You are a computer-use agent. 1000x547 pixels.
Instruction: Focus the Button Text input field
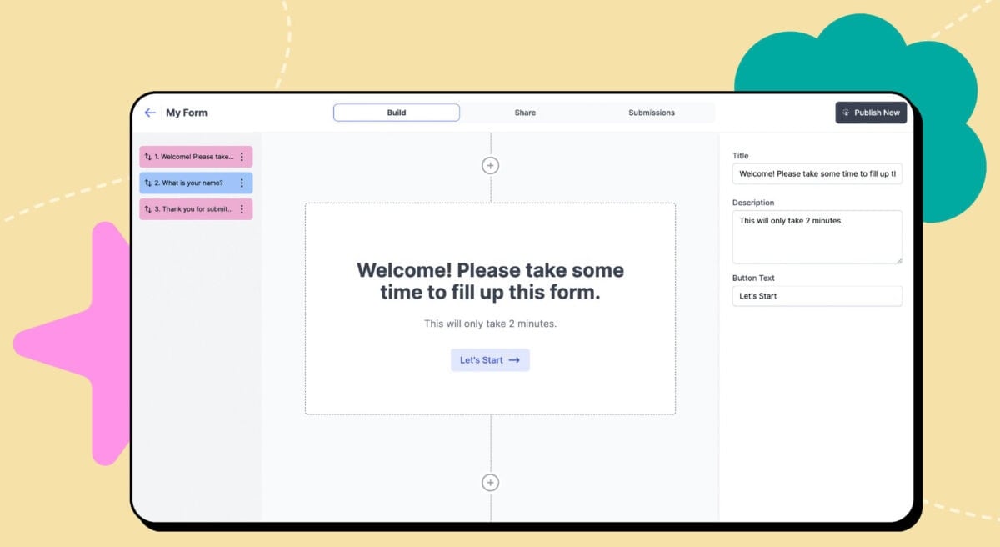pos(817,296)
